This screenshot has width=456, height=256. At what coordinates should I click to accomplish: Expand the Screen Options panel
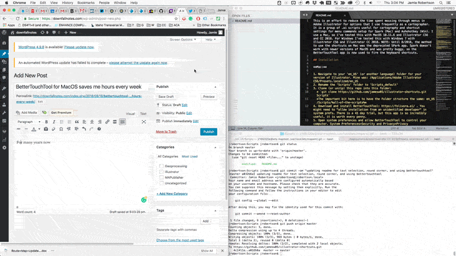[x=183, y=39]
